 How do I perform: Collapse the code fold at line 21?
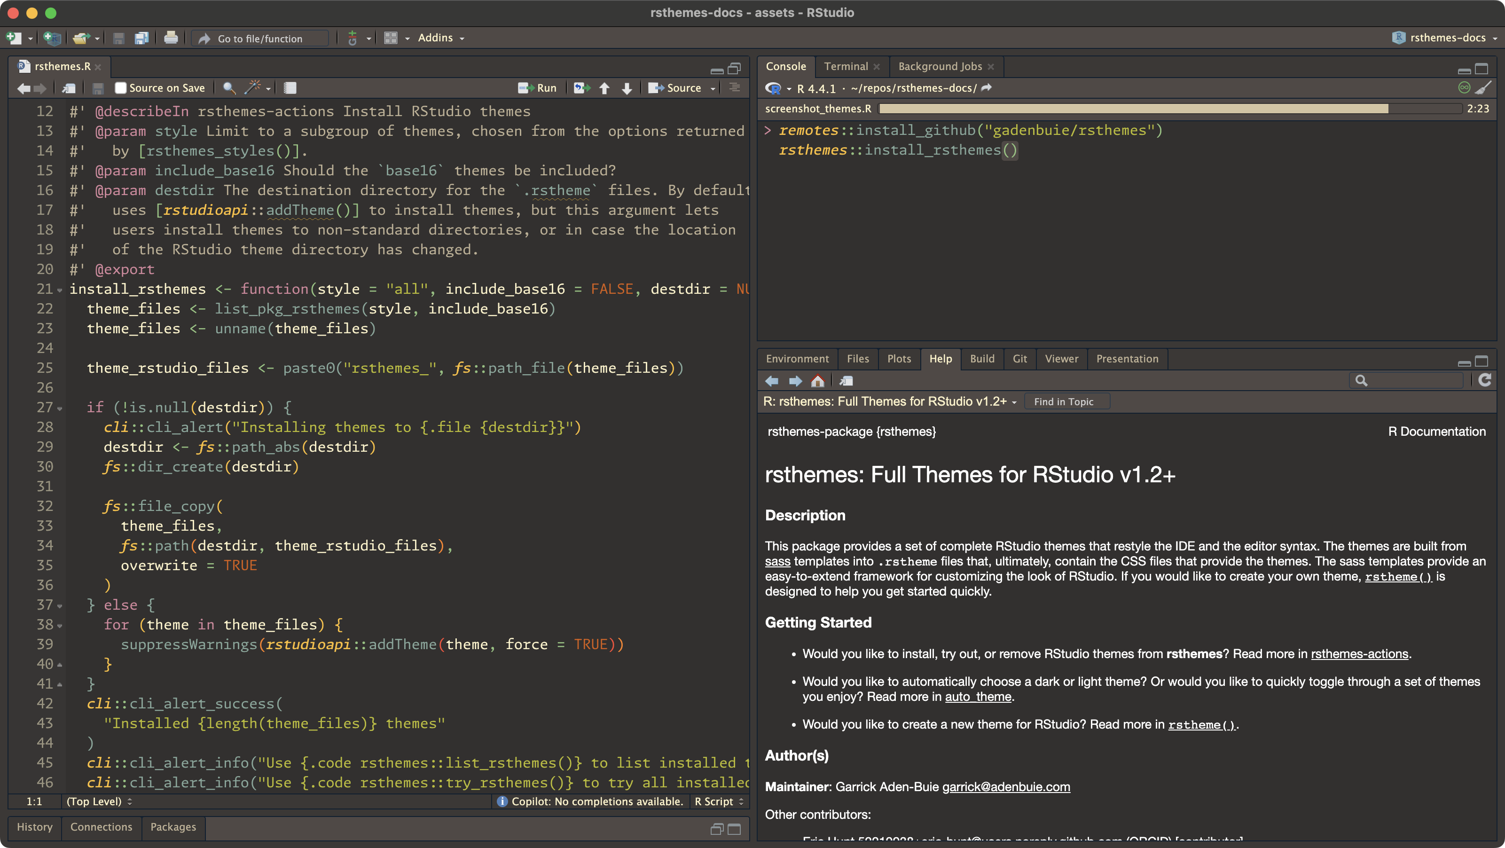coord(60,290)
